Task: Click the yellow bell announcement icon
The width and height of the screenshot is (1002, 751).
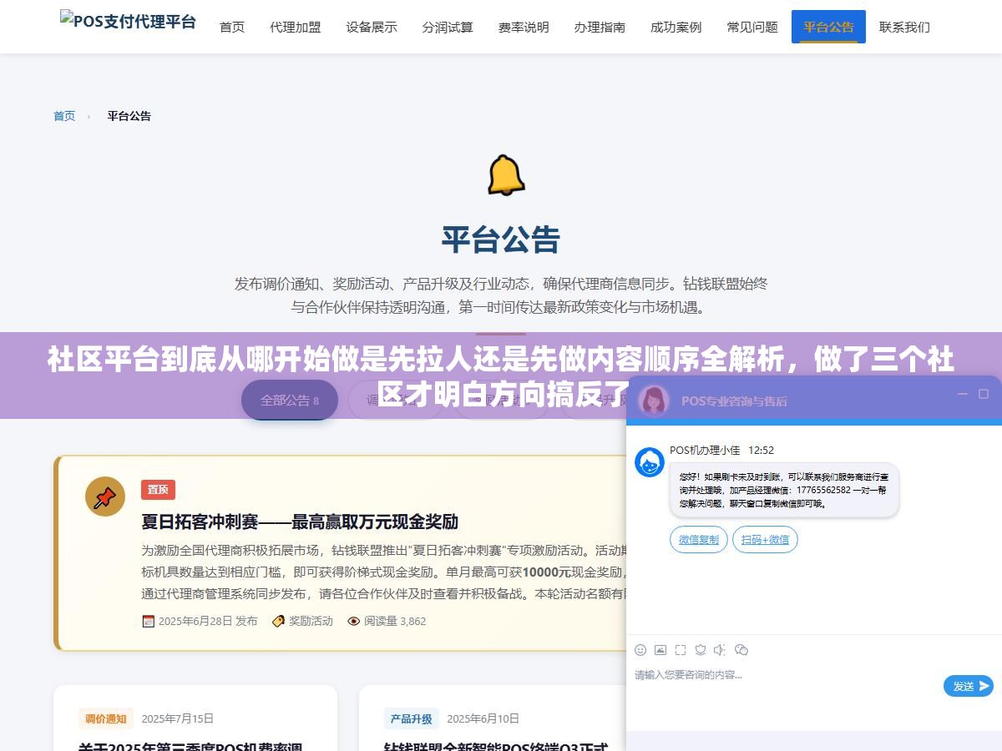Action: coord(505,175)
